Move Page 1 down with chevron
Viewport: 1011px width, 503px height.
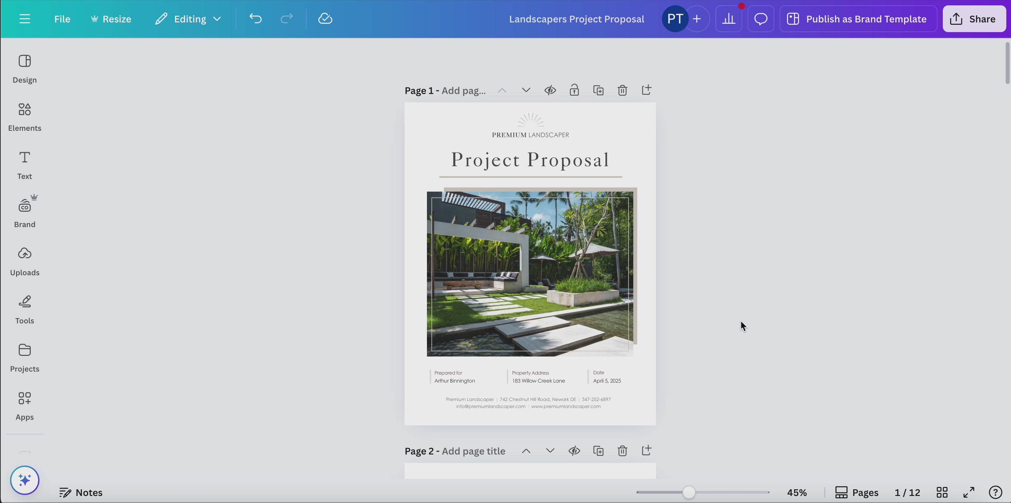526,90
